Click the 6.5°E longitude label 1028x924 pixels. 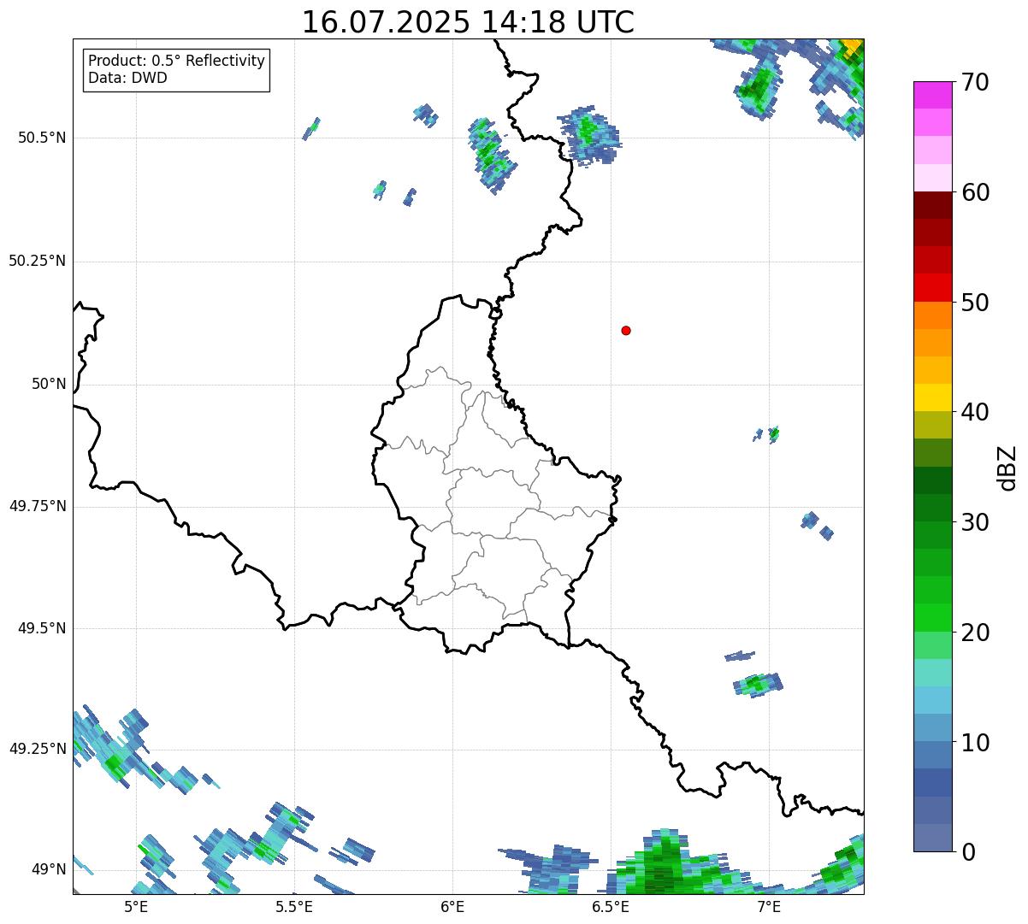(x=611, y=906)
